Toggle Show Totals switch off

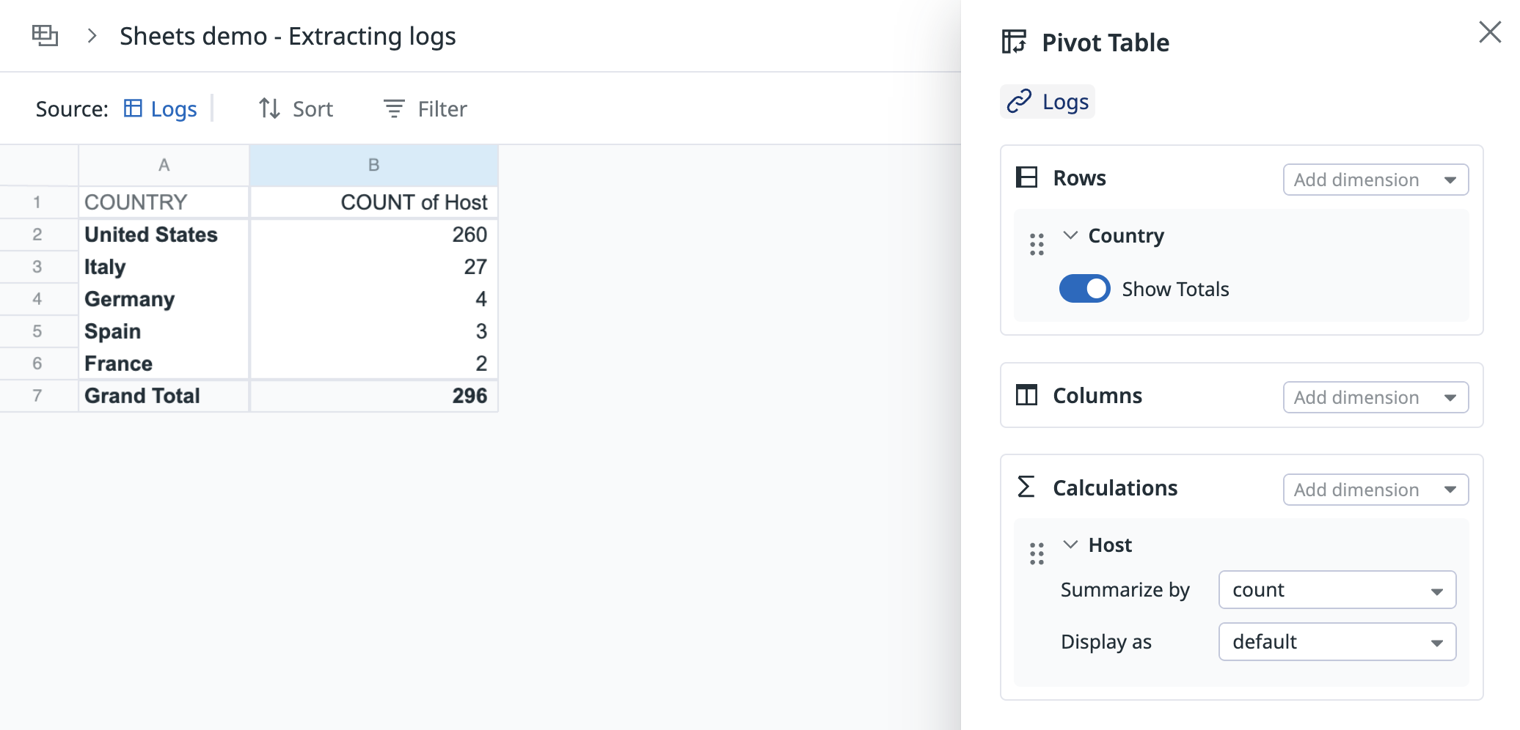coord(1084,289)
